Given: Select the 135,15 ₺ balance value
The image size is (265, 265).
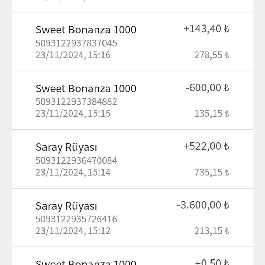Looking at the screenshot, I should (x=212, y=114).
